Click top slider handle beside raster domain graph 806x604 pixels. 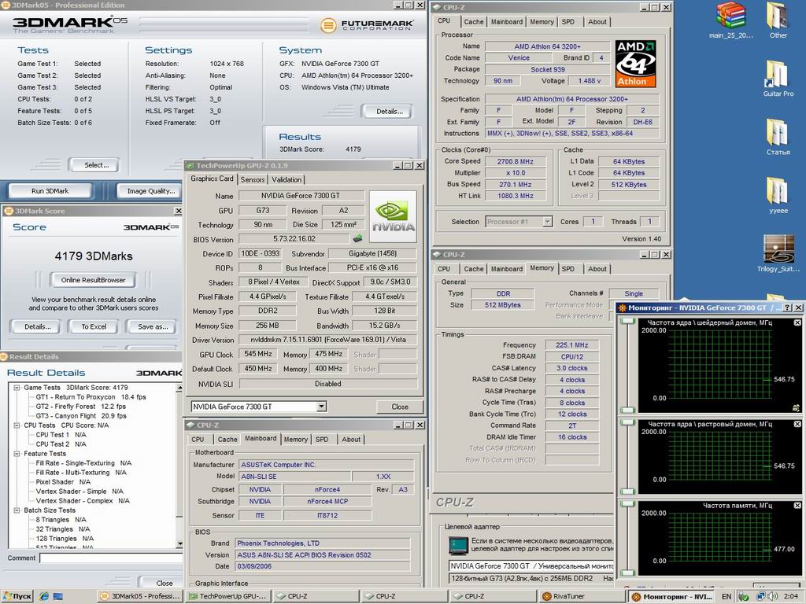pos(627,422)
